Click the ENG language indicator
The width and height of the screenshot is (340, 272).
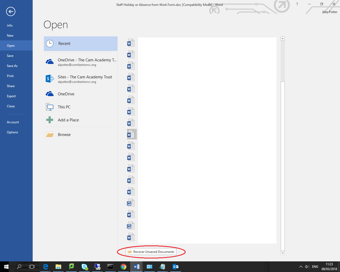coord(315,267)
